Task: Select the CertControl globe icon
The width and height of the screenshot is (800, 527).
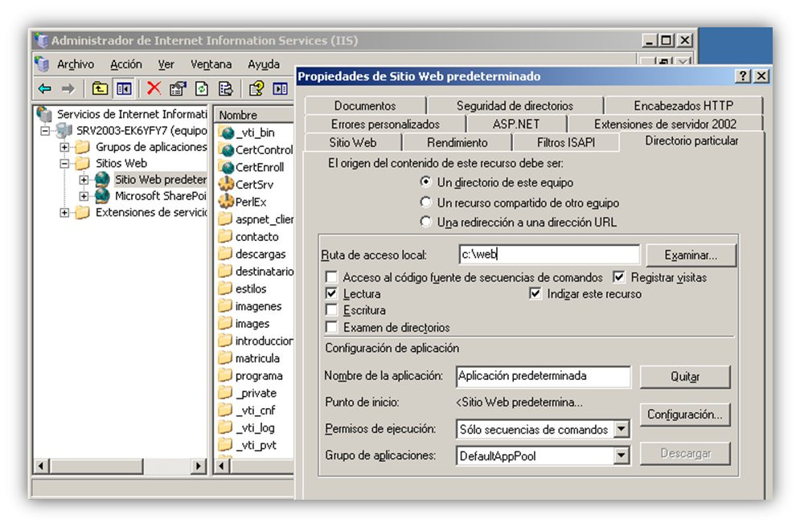Action: click(227, 150)
